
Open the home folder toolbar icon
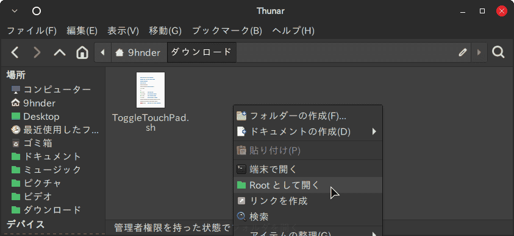[82, 52]
